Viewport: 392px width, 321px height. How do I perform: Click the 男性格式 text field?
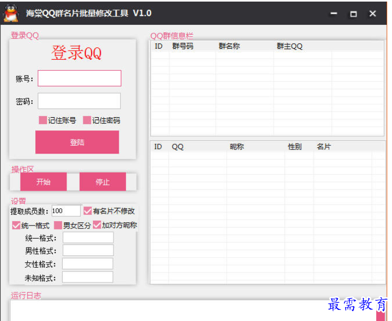88,250
